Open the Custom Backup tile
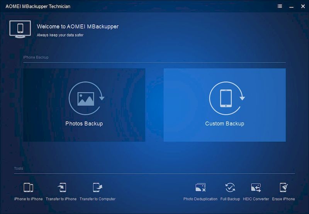Image resolution: width=309 pixels, height=214 pixels. pyautogui.click(x=225, y=105)
